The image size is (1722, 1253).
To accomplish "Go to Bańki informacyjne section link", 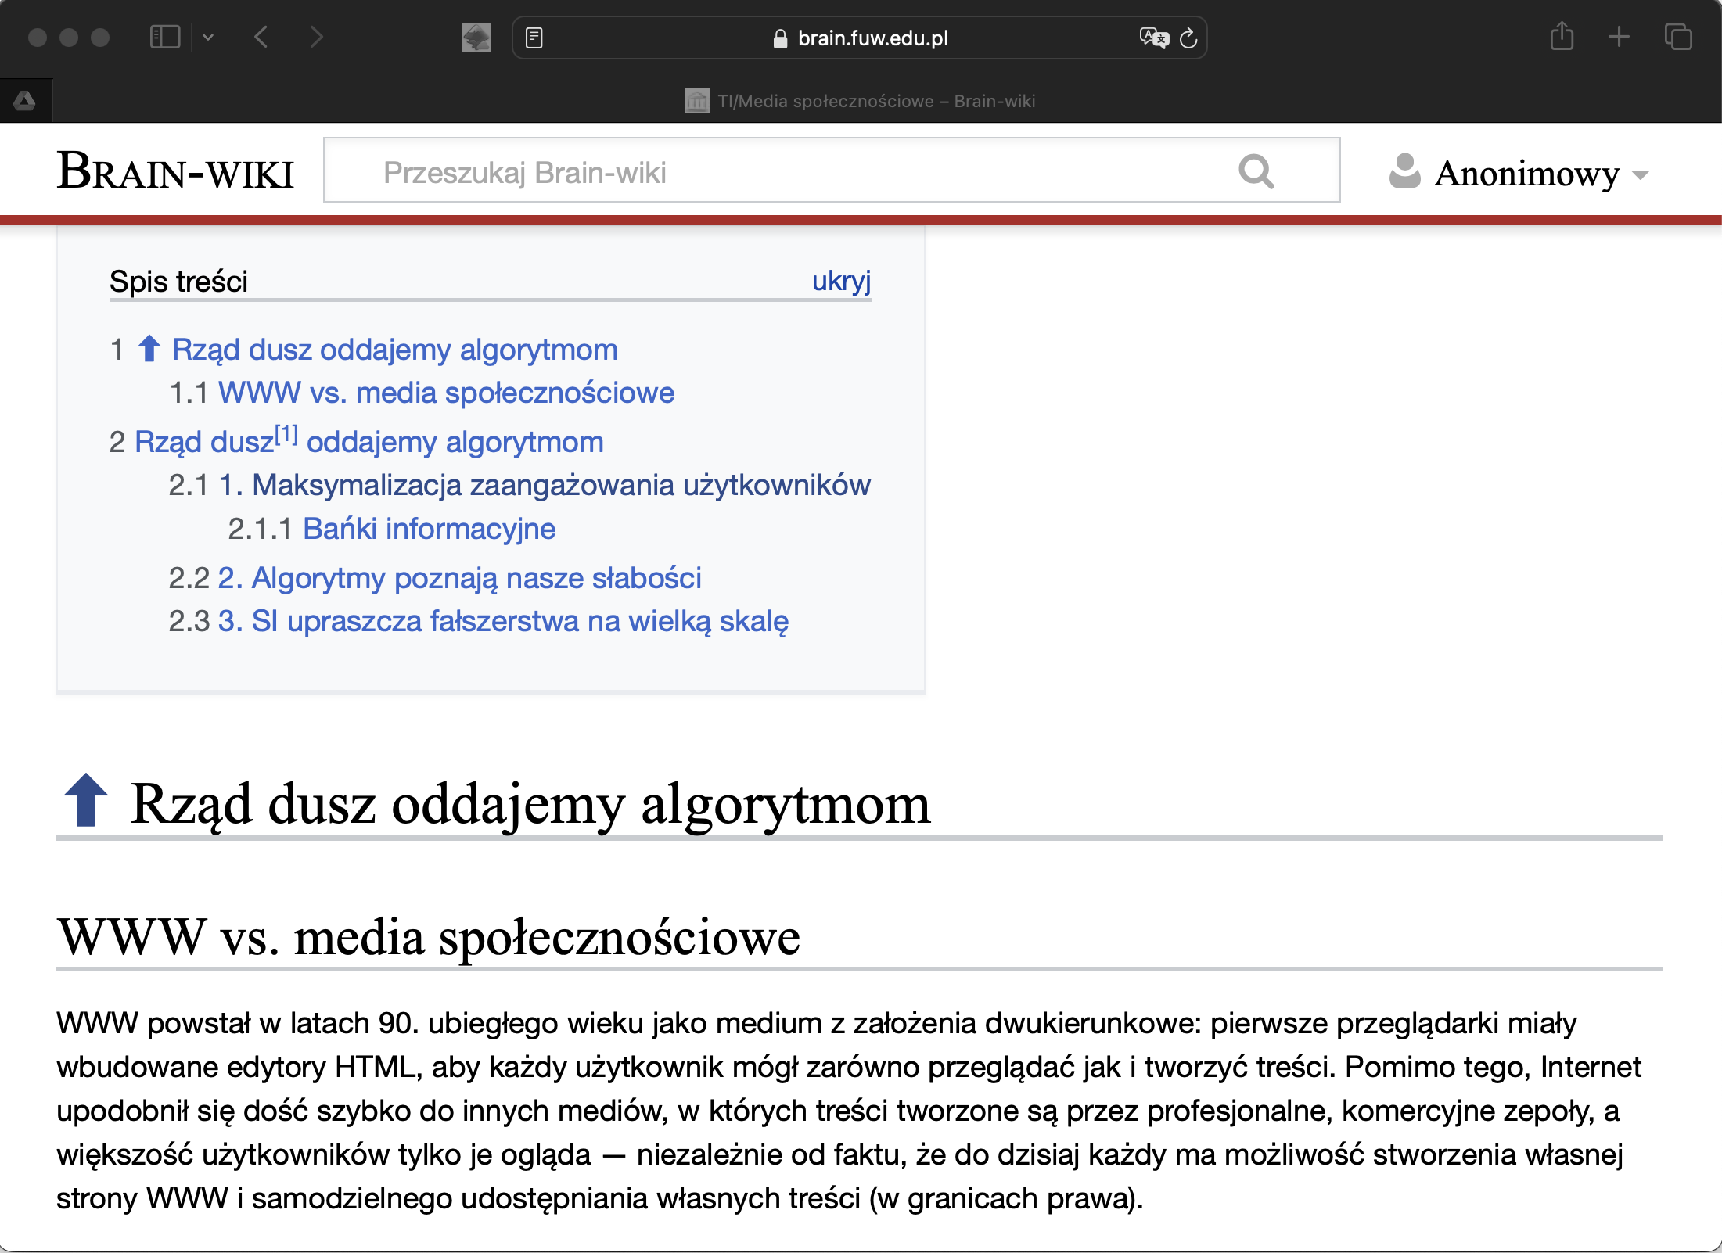I will (429, 529).
